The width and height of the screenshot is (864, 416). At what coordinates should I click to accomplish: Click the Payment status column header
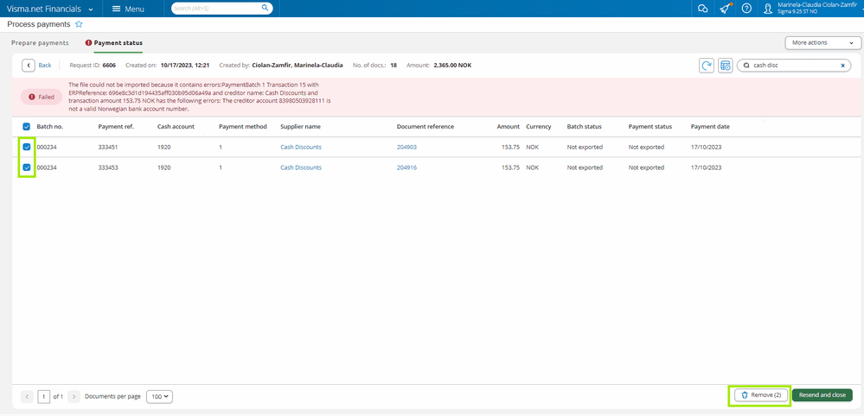[650, 126]
